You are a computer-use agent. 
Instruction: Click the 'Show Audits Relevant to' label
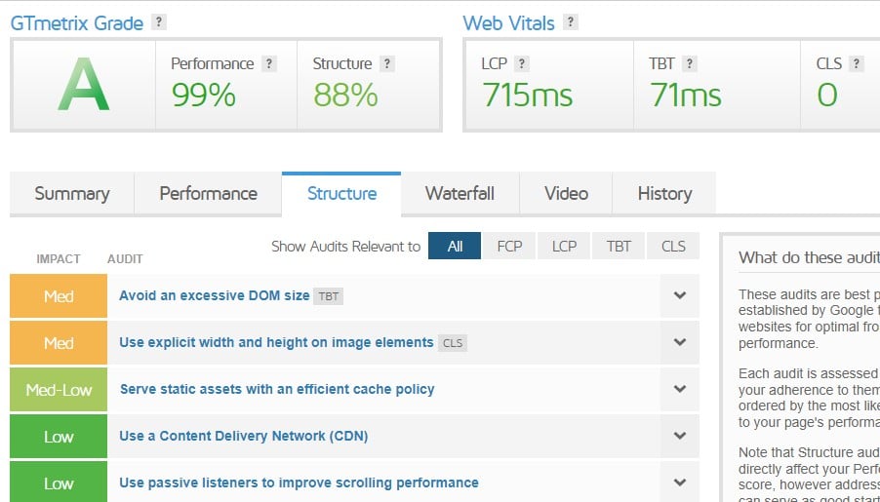pos(345,247)
